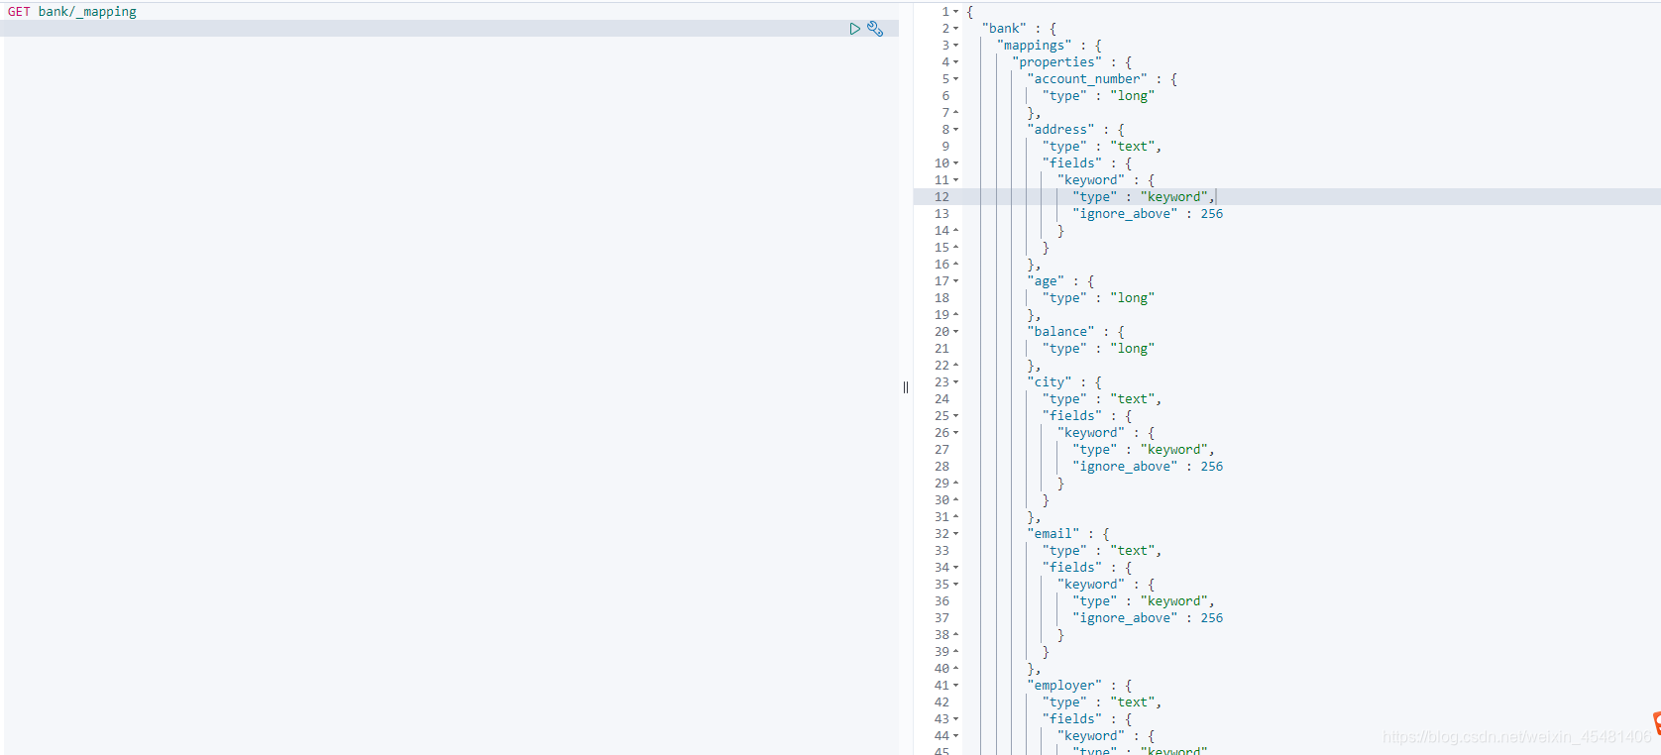Click the closing fold arrow at line 16
The height and width of the screenshot is (755, 1661).
(956, 265)
